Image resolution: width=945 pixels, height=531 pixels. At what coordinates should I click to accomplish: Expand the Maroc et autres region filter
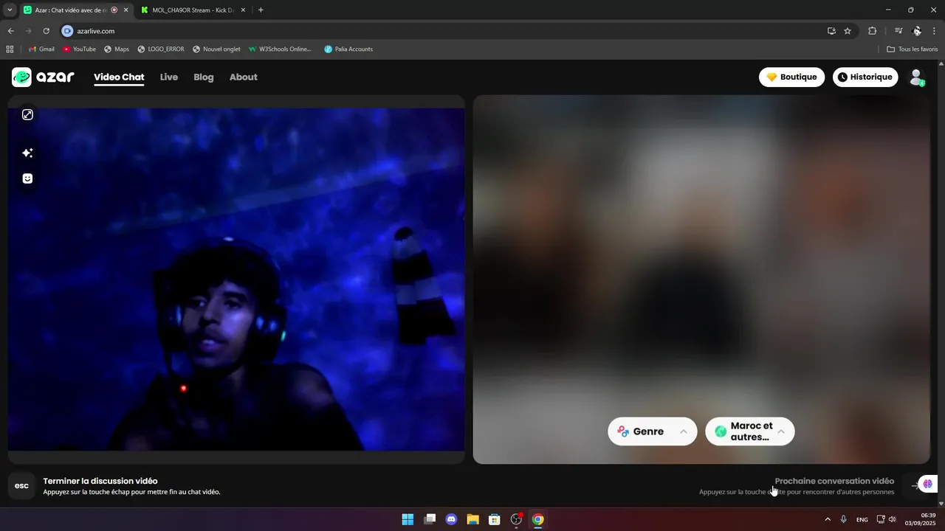pyautogui.click(x=749, y=431)
